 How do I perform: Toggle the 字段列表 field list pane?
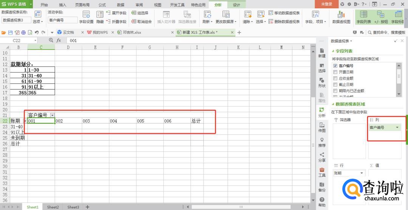(x=363, y=17)
